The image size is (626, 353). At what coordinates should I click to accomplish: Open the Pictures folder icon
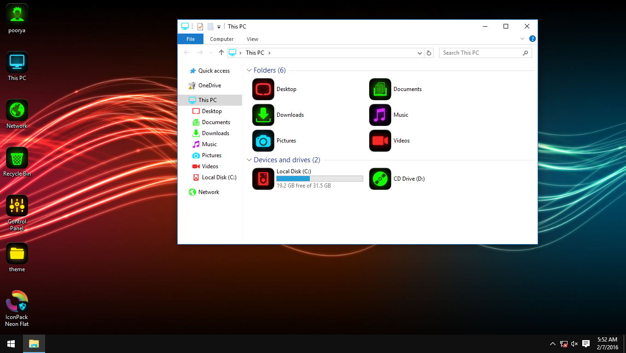point(263,141)
